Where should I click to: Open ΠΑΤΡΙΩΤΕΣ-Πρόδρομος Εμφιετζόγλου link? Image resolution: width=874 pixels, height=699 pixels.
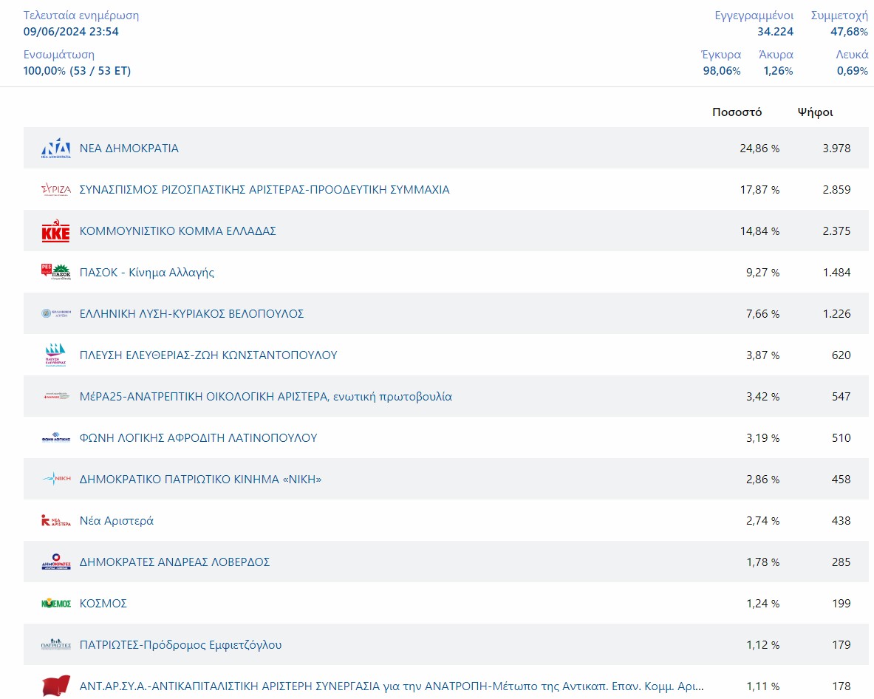pyautogui.click(x=180, y=645)
